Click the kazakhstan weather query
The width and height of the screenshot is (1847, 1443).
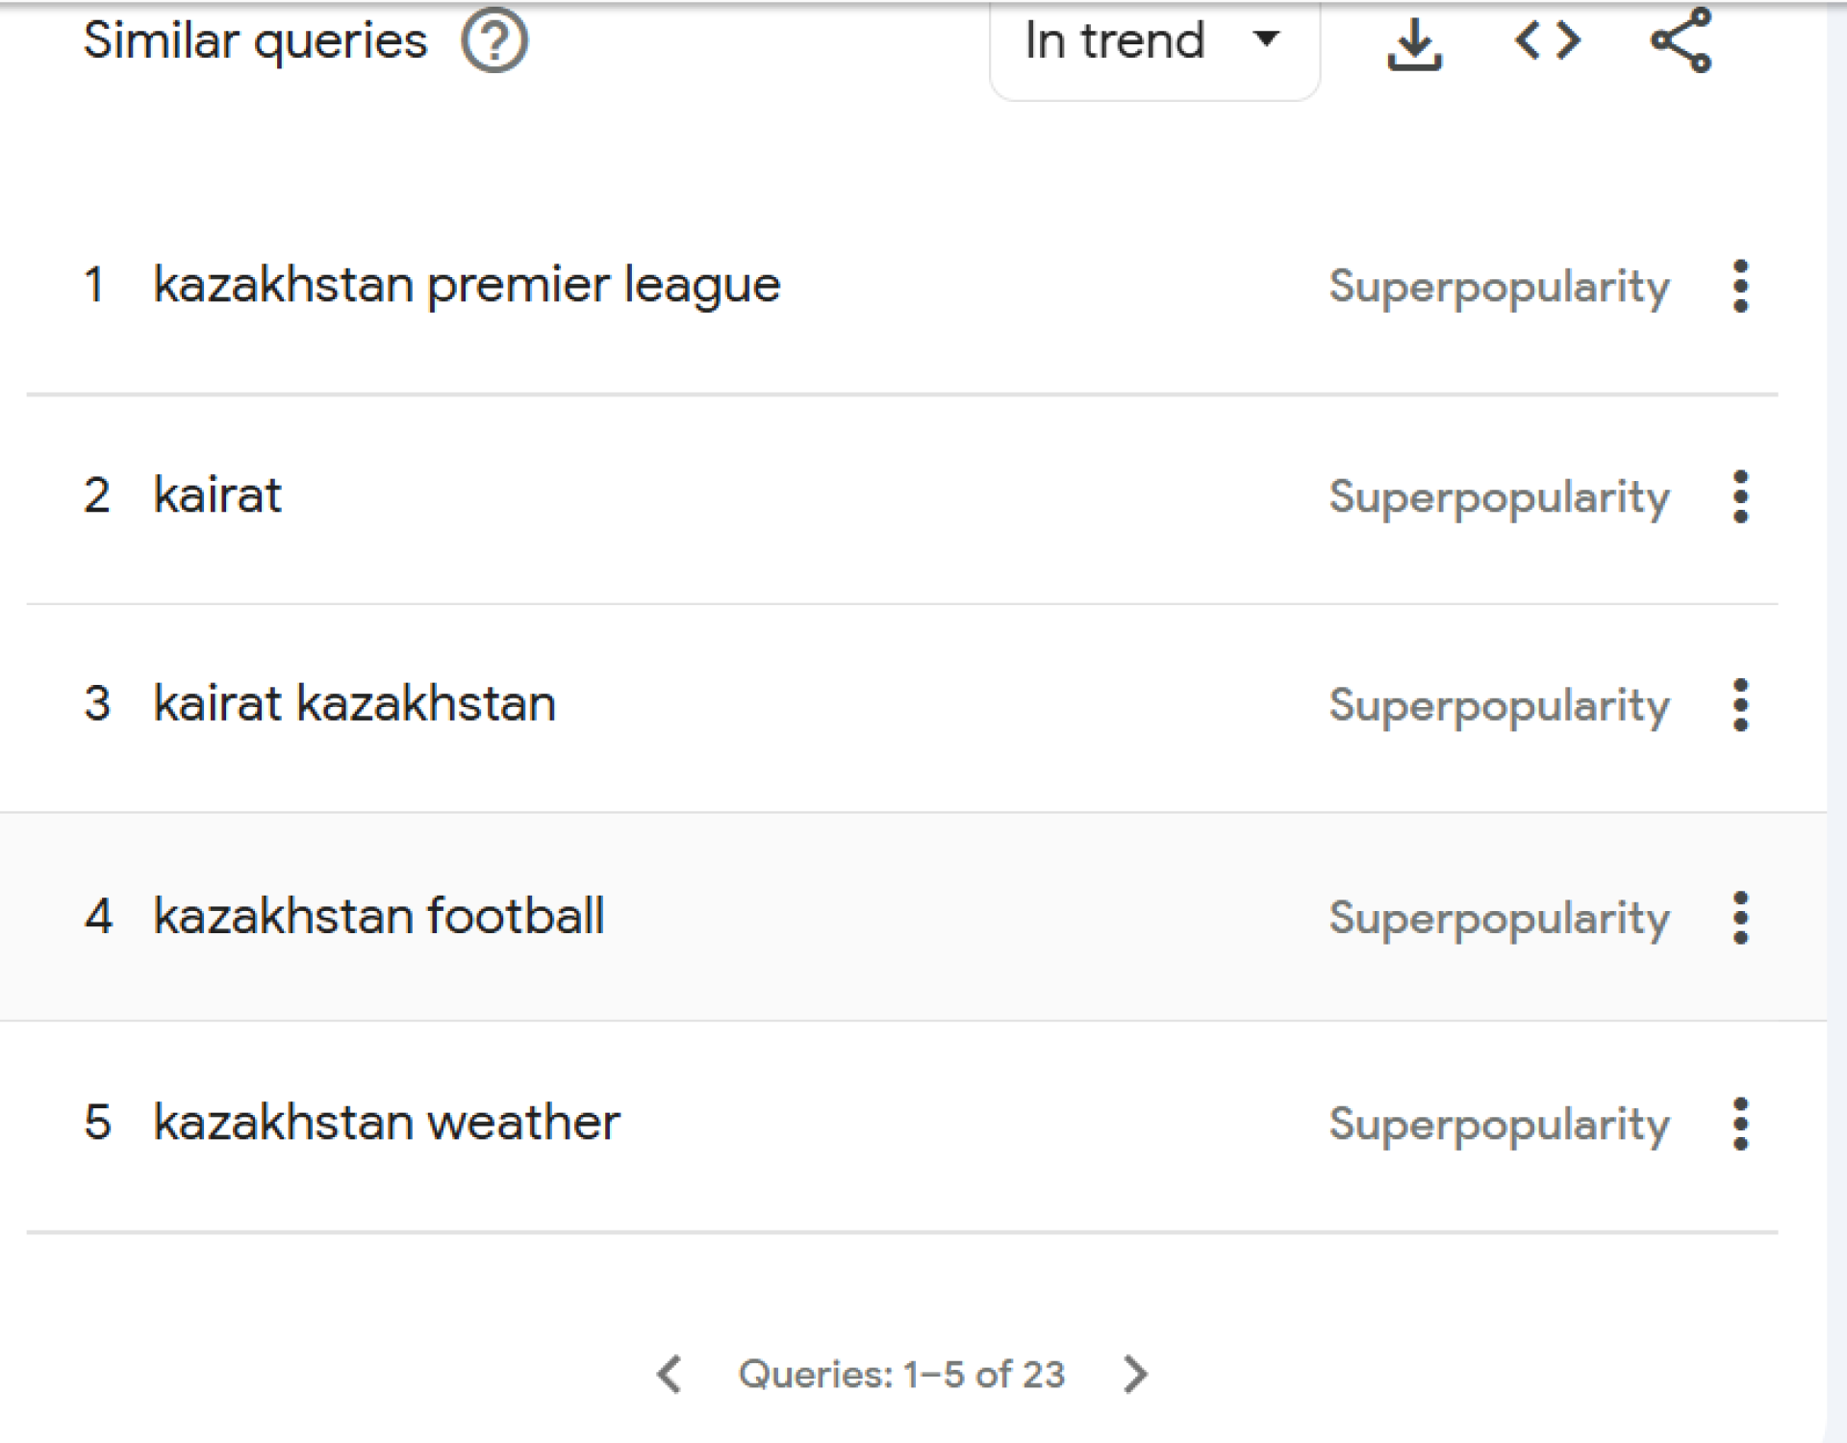point(387,1124)
